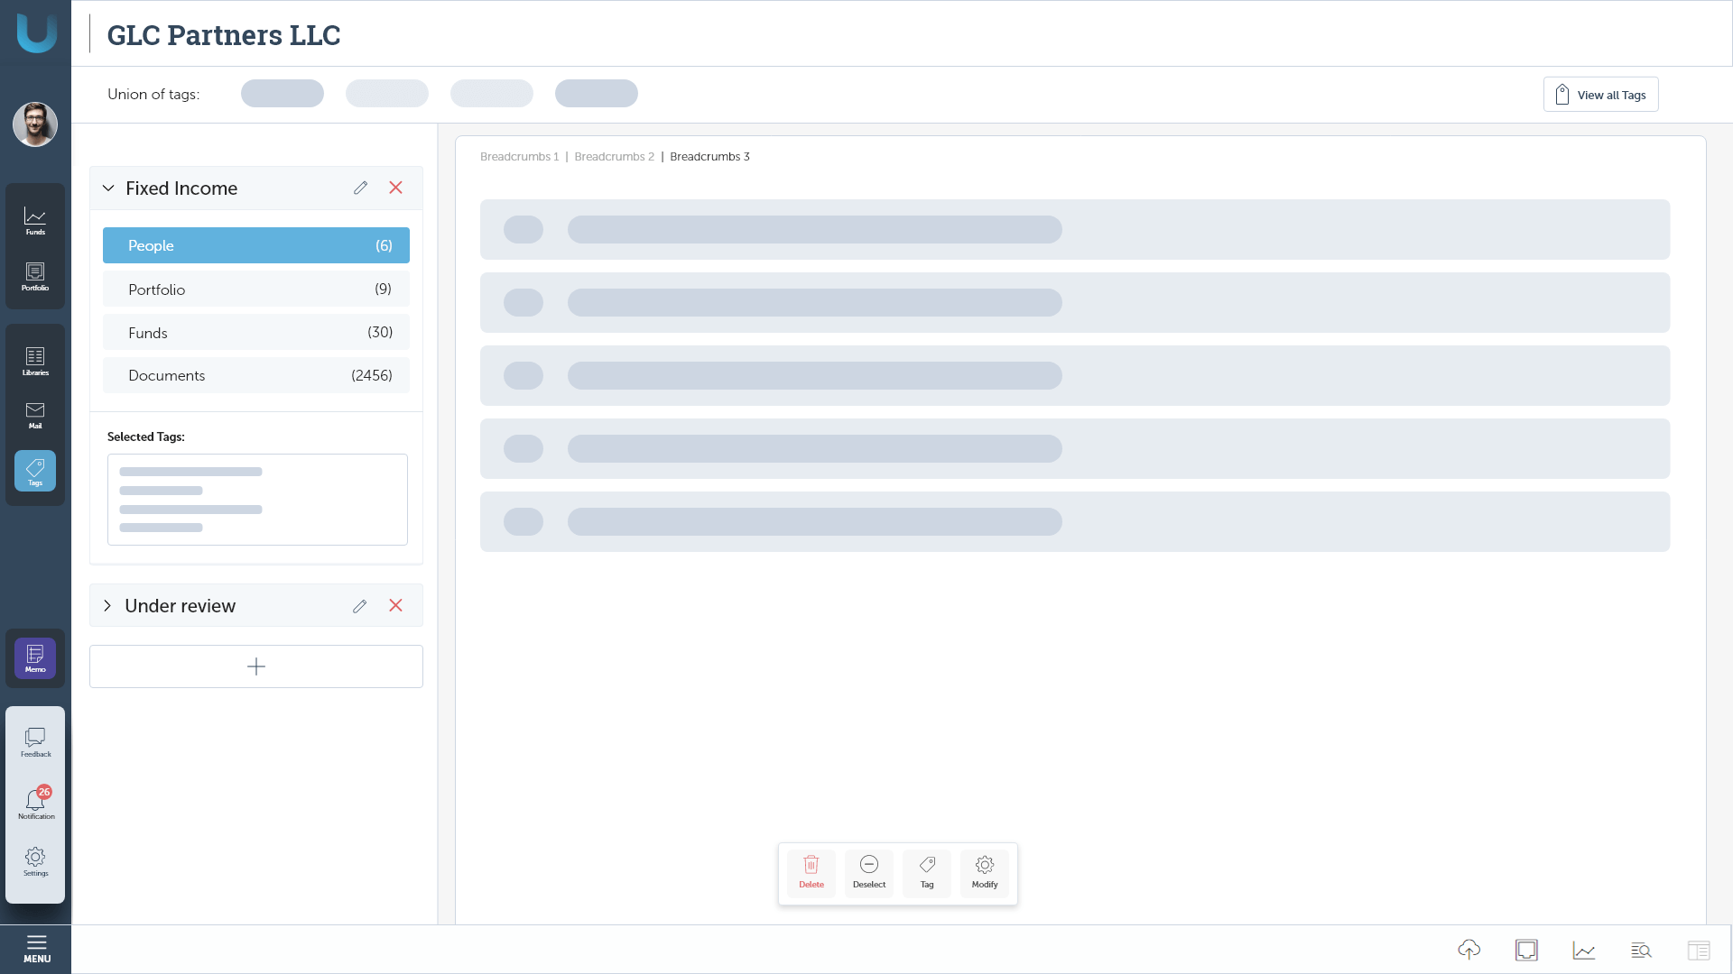1733x974 pixels.
Task: Open Notifications bell with 26 badge
Action: [35, 803]
